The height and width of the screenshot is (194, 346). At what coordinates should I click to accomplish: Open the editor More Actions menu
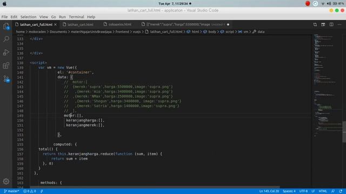point(340,24)
